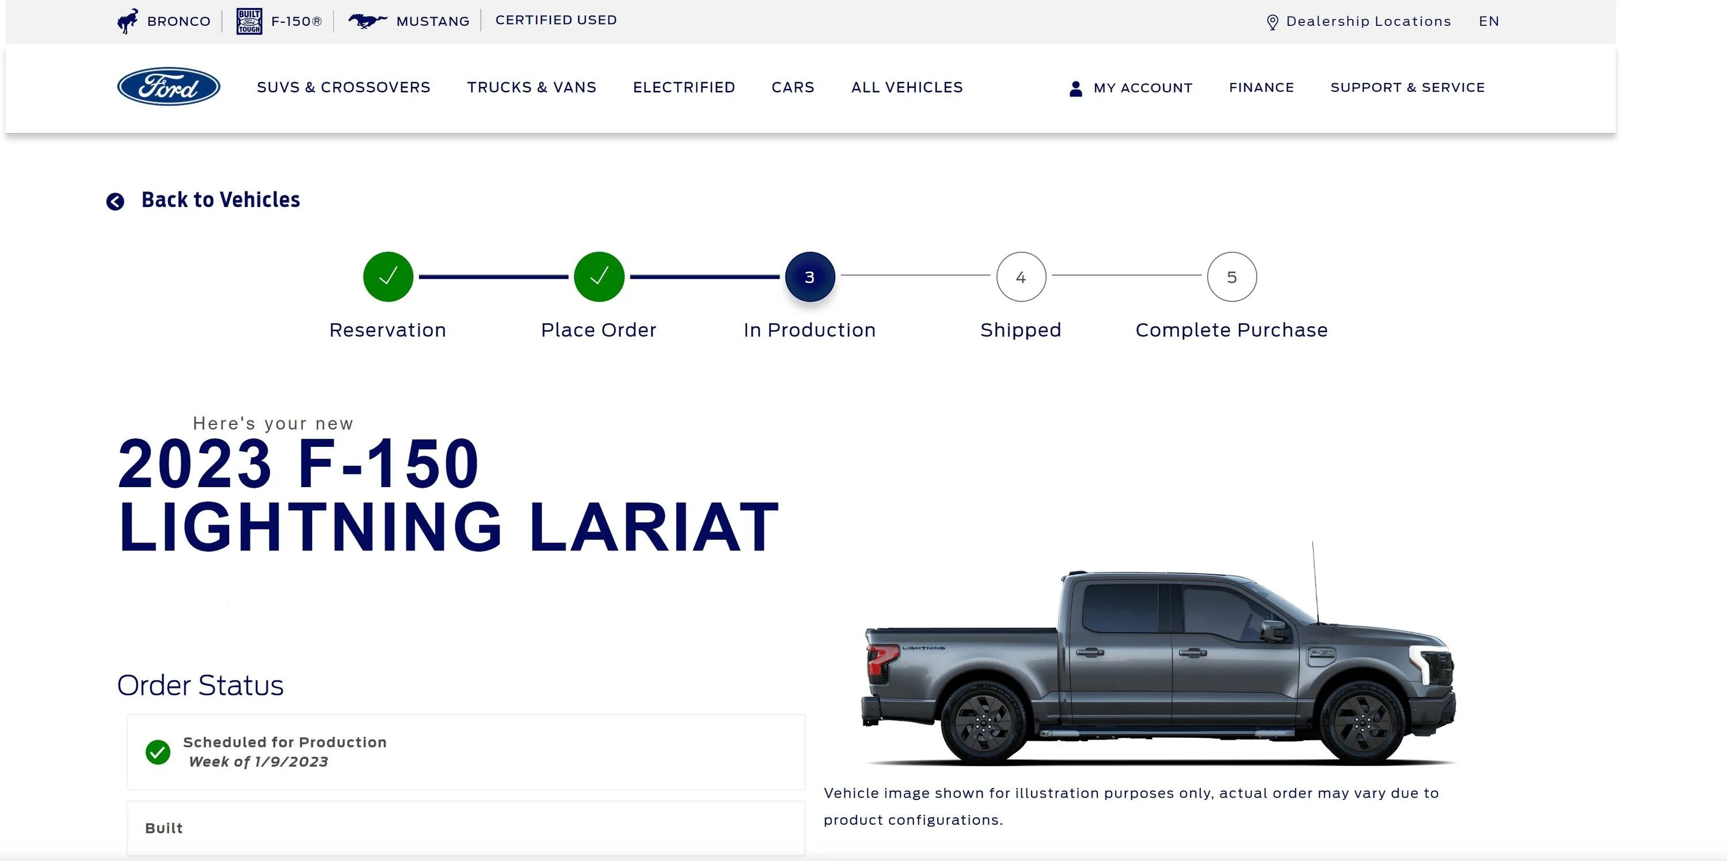Expand the Trucks & Vans menu

tap(532, 88)
